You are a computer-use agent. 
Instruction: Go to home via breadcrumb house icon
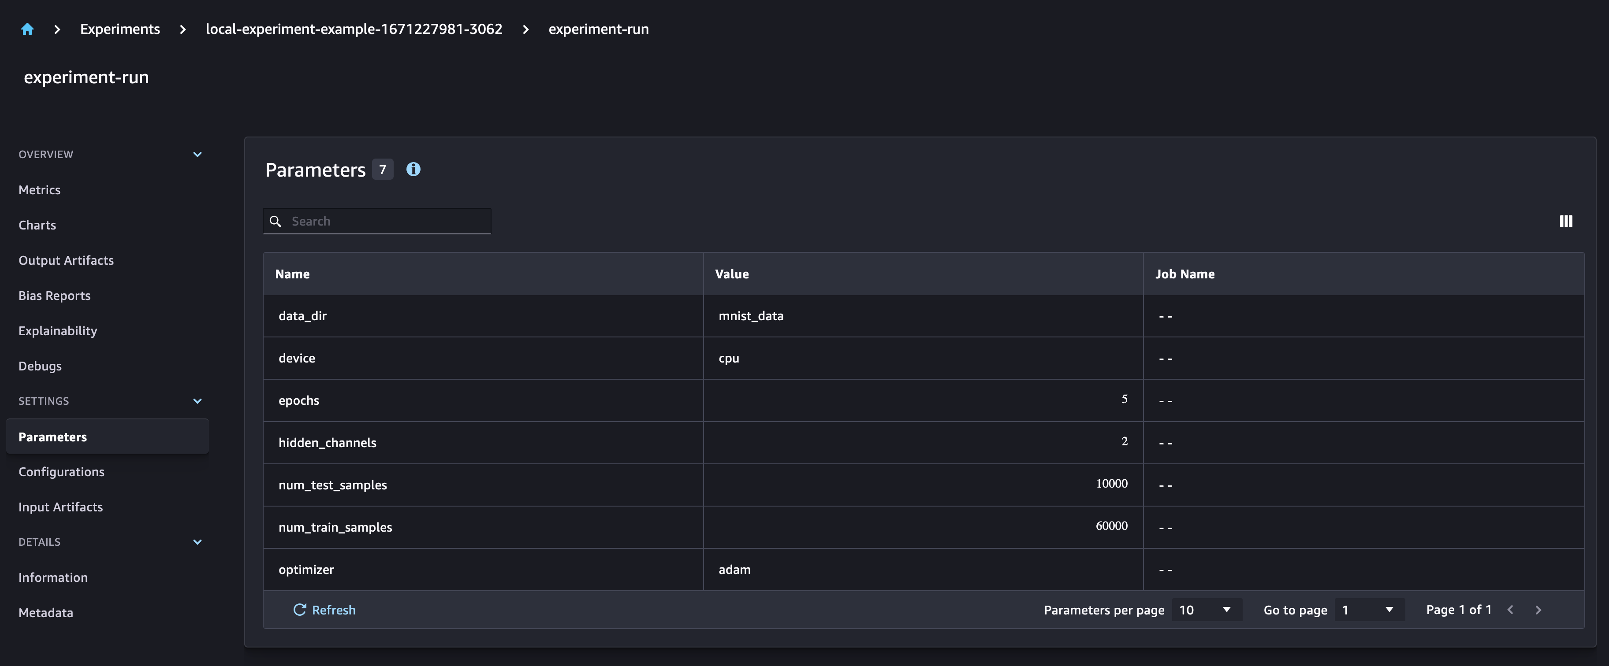click(x=27, y=30)
